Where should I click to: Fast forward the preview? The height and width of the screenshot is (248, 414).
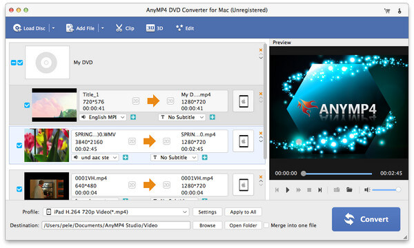(x=298, y=189)
